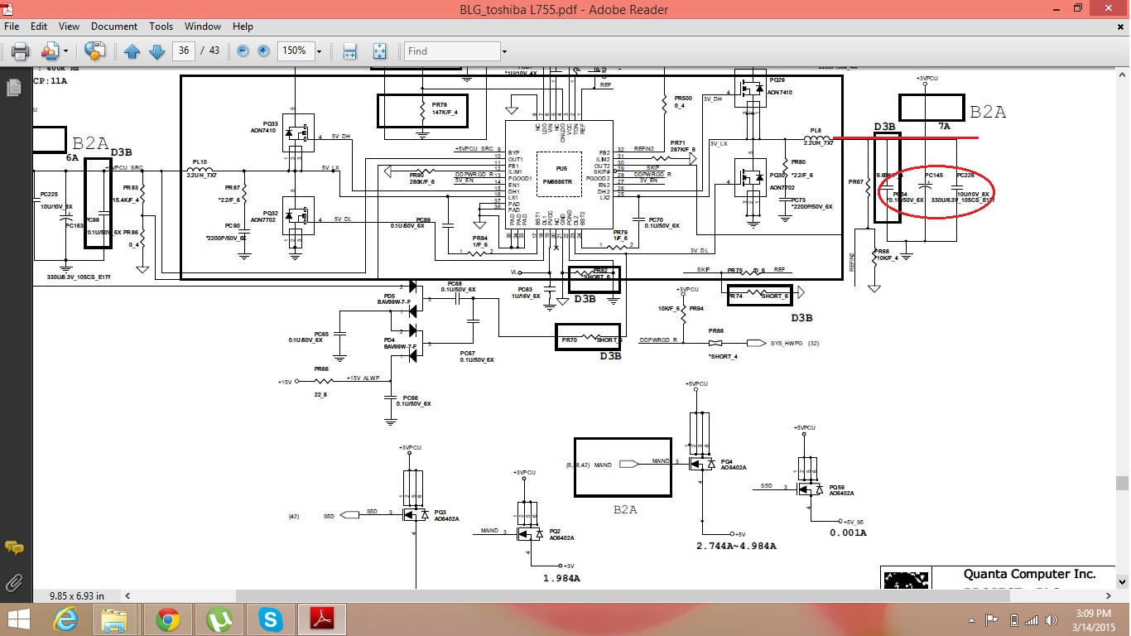
Task: Go to next page with down arrow
Action: (x=156, y=51)
